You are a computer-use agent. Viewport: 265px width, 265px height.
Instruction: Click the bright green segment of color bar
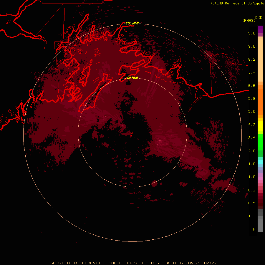pos(260,142)
